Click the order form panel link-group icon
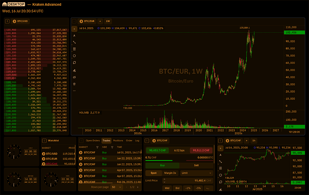This screenshot has width=309, height=195. pos(147,141)
